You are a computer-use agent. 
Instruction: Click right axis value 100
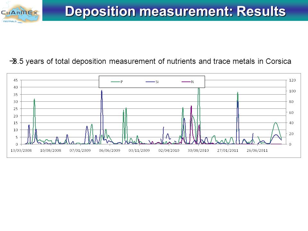[292, 91]
